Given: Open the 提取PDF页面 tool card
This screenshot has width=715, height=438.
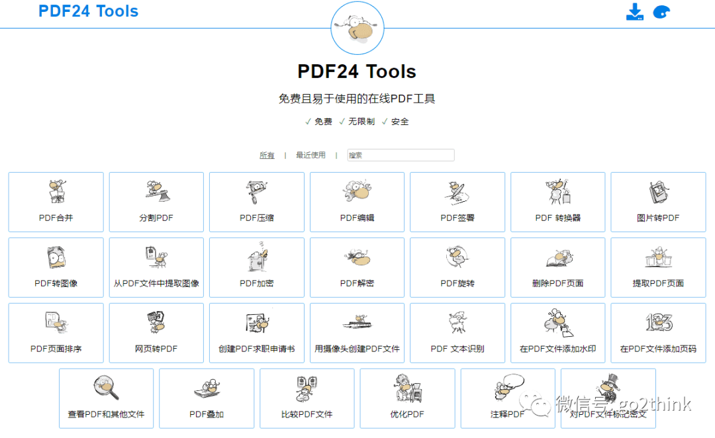Looking at the screenshot, I should [x=658, y=267].
